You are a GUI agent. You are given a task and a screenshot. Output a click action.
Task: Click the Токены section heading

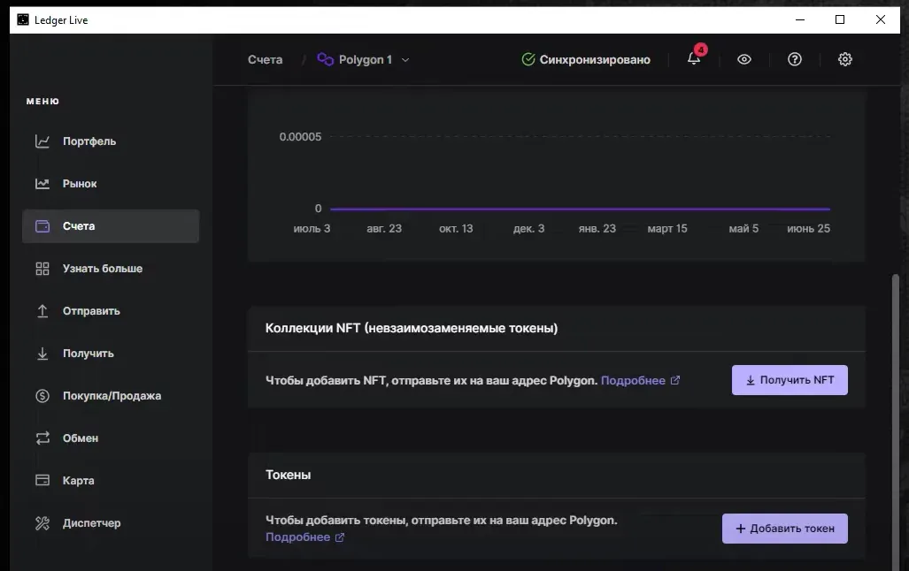pyautogui.click(x=289, y=475)
